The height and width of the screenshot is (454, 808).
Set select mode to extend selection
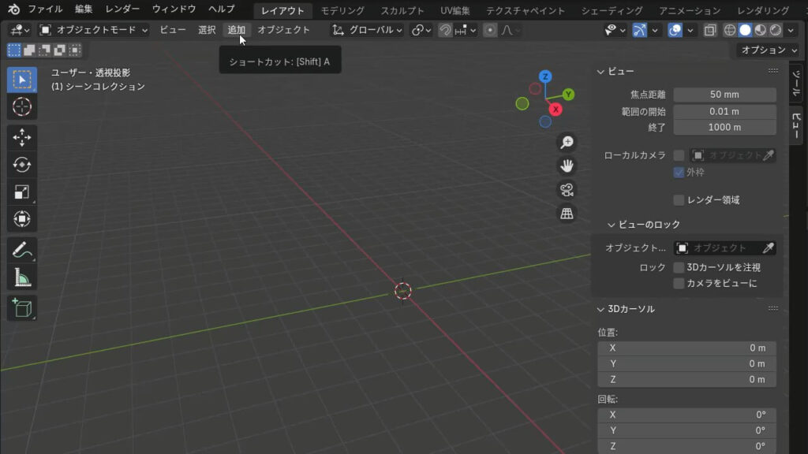click(x=29, y=50)
